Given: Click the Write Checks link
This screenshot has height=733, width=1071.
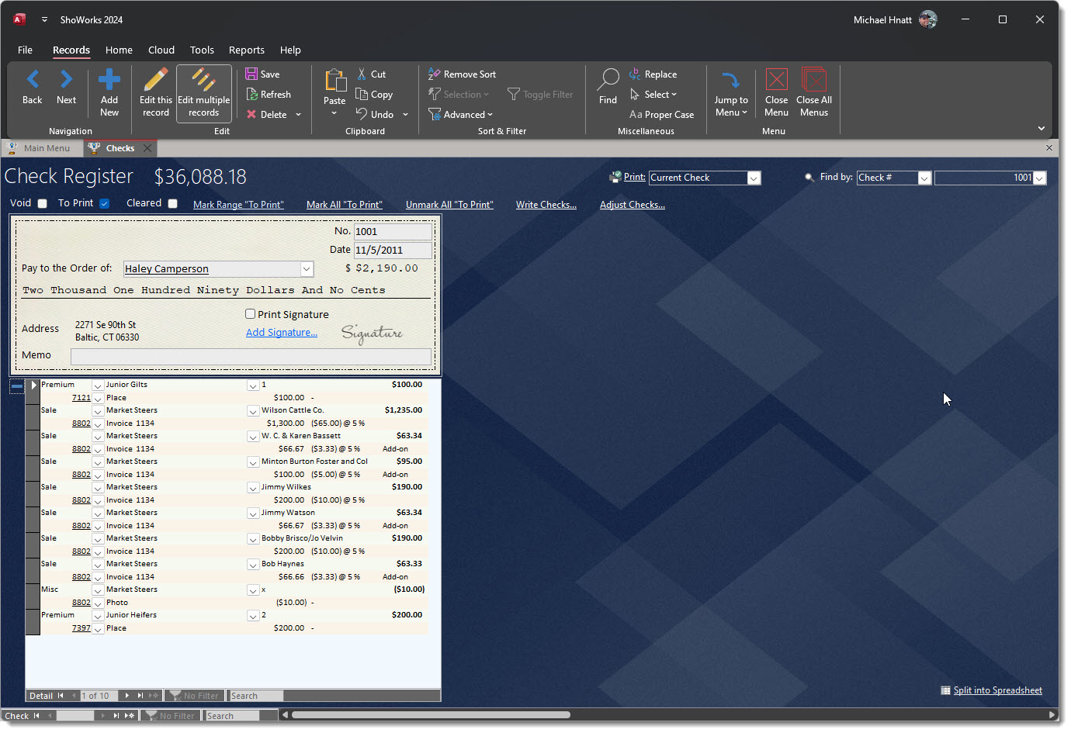Looking at the screenshot, I should (546, 205).
